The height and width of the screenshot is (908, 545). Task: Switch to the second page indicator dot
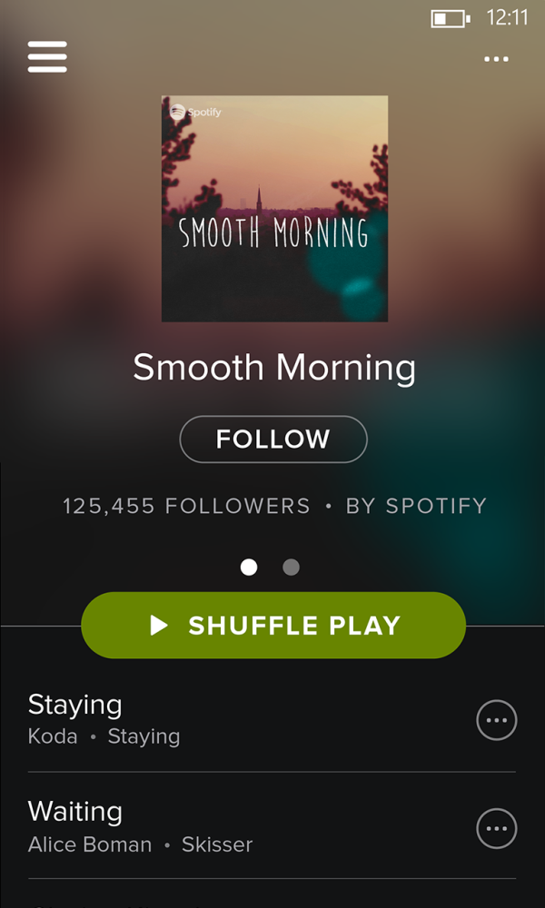pyautogui.click(x=291, y=567)
